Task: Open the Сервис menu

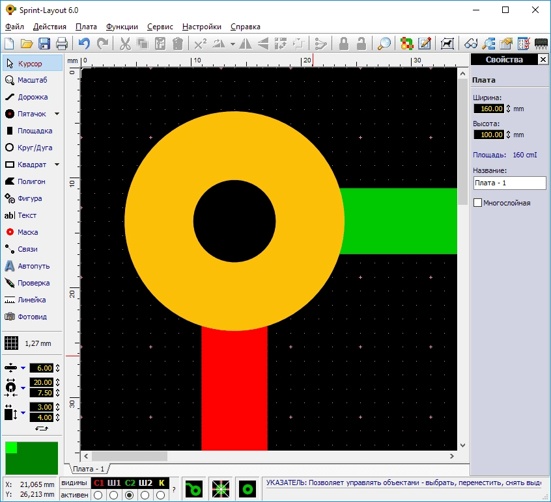Action: click(160, 27)
